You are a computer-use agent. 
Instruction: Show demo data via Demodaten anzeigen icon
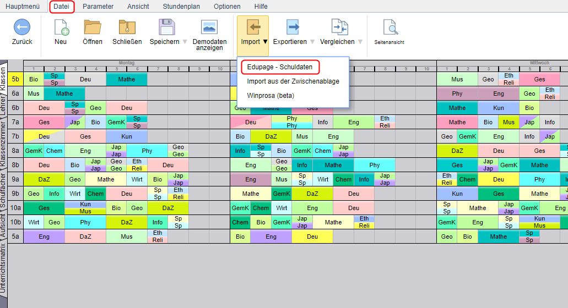pos(209,27)
